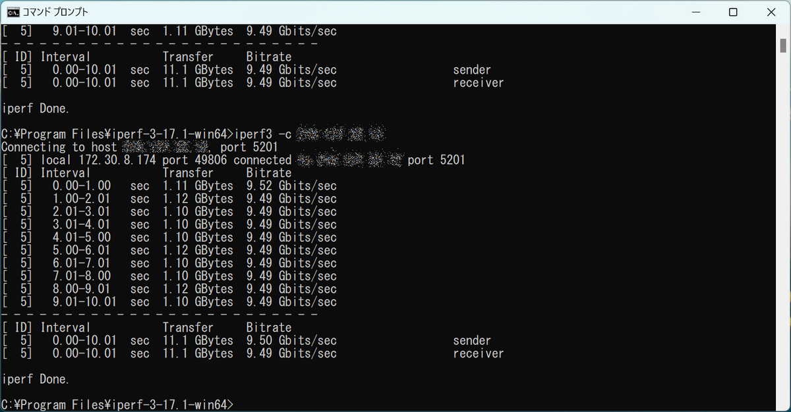Close the コマンド プロンプト window
The image size is (791, 412).
pyautogui.click(x=771, y=13)
